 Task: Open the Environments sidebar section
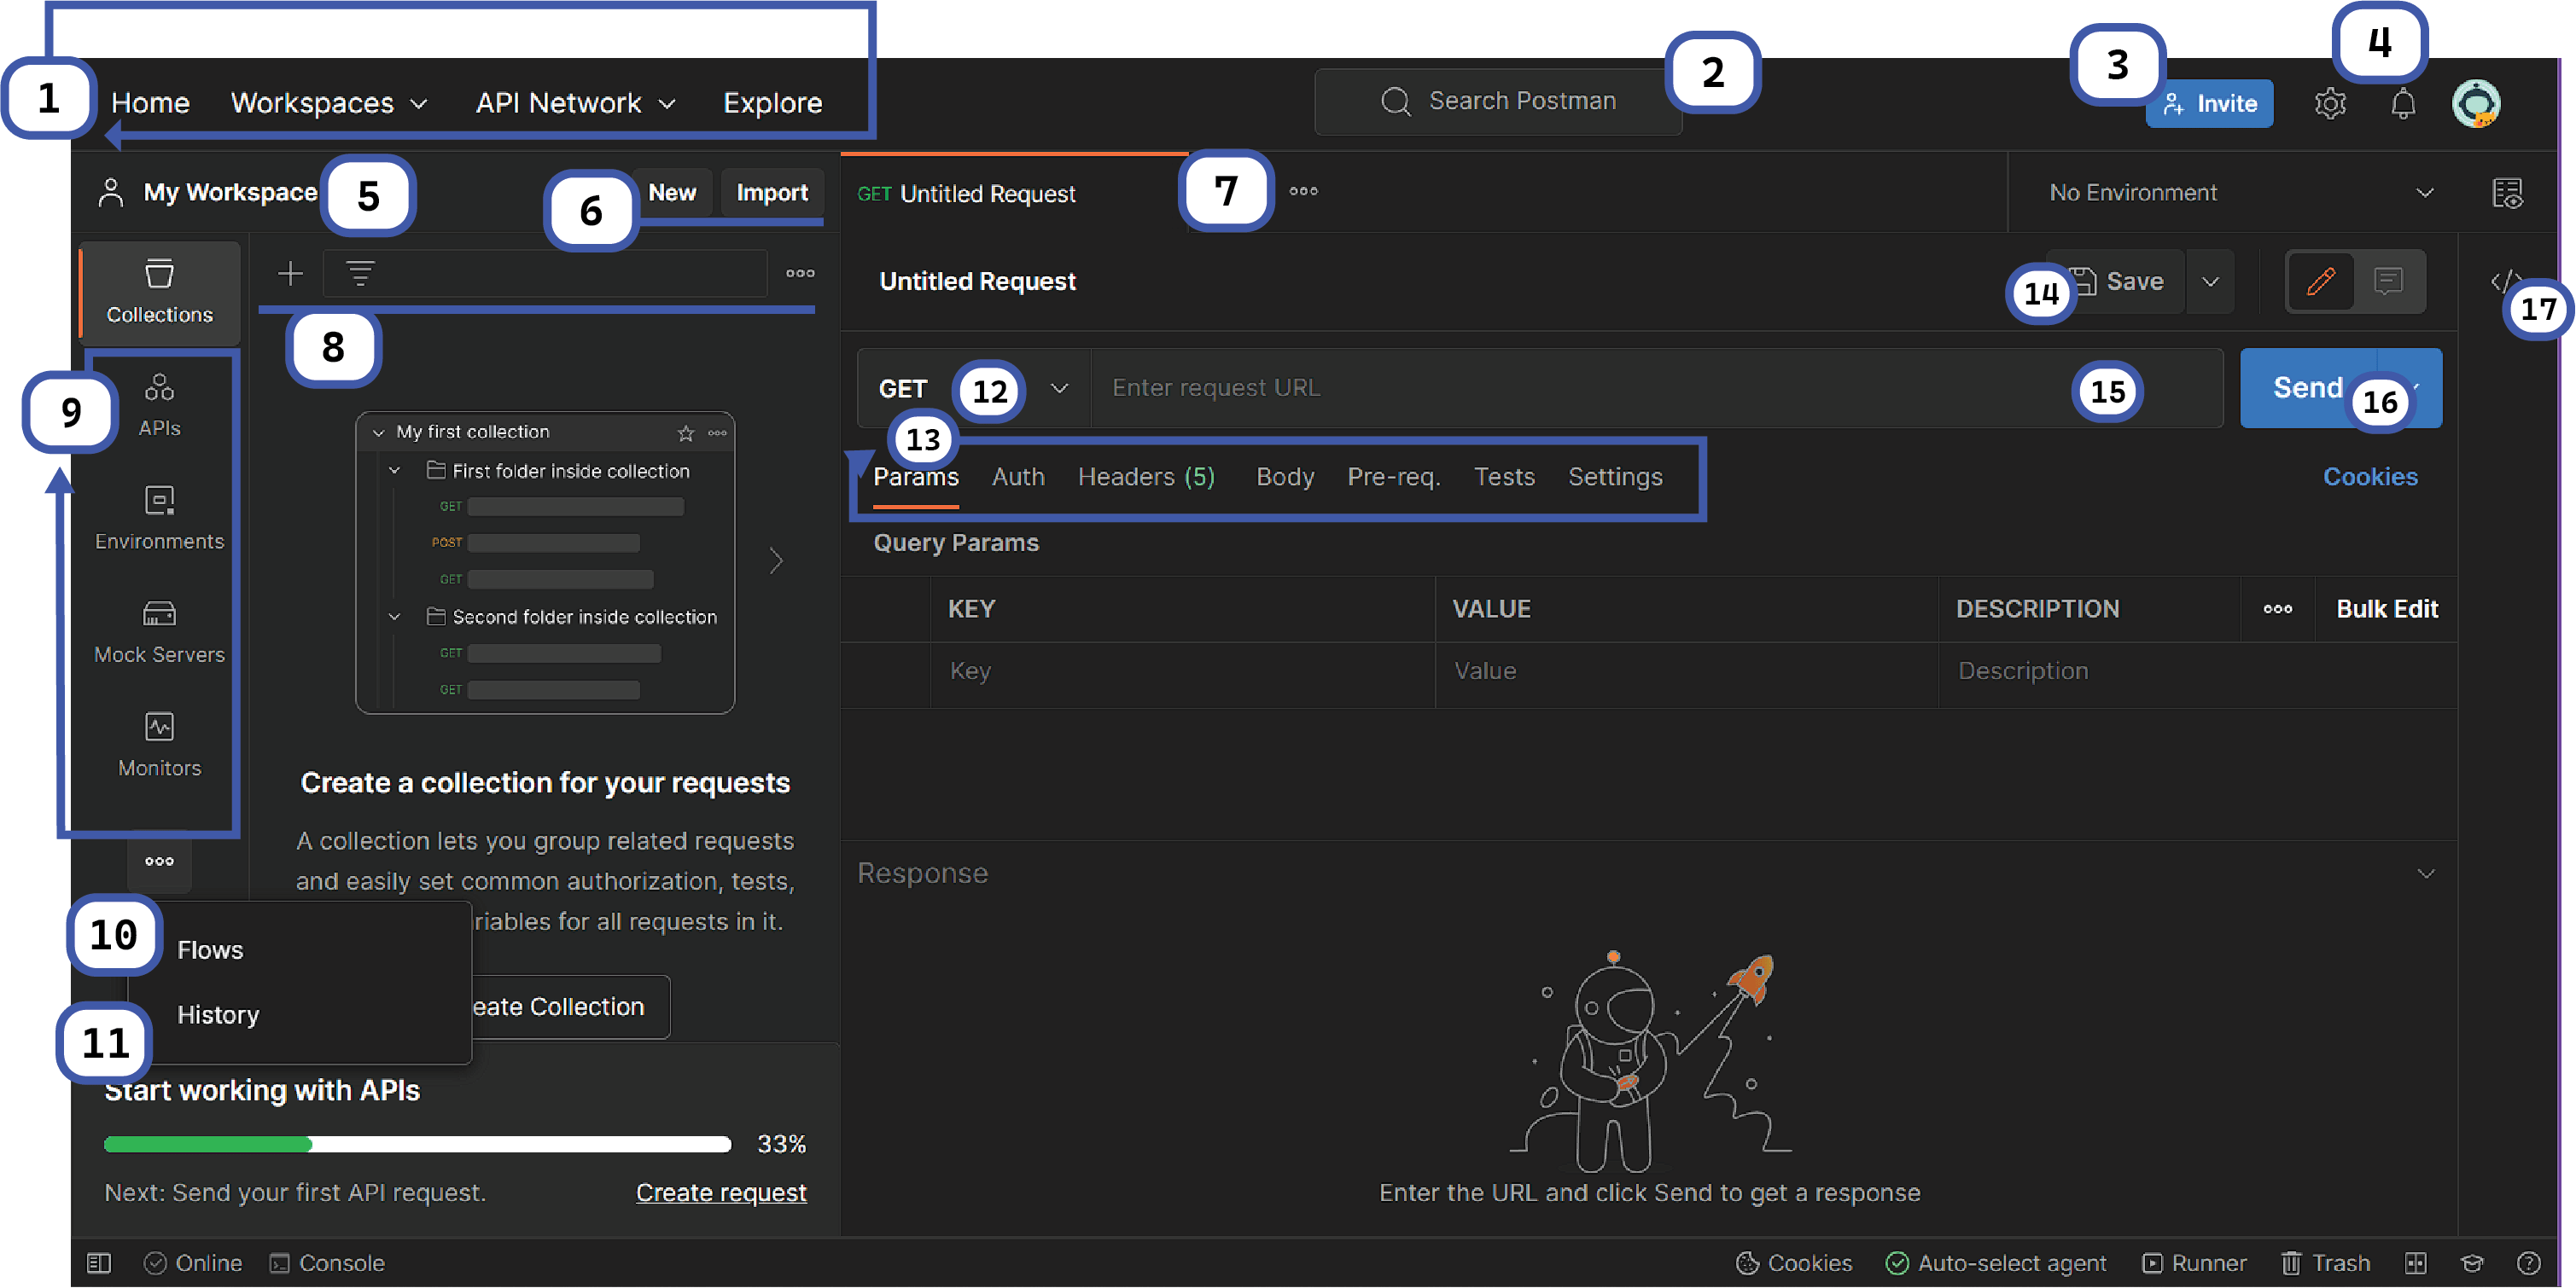pos(160,518)
